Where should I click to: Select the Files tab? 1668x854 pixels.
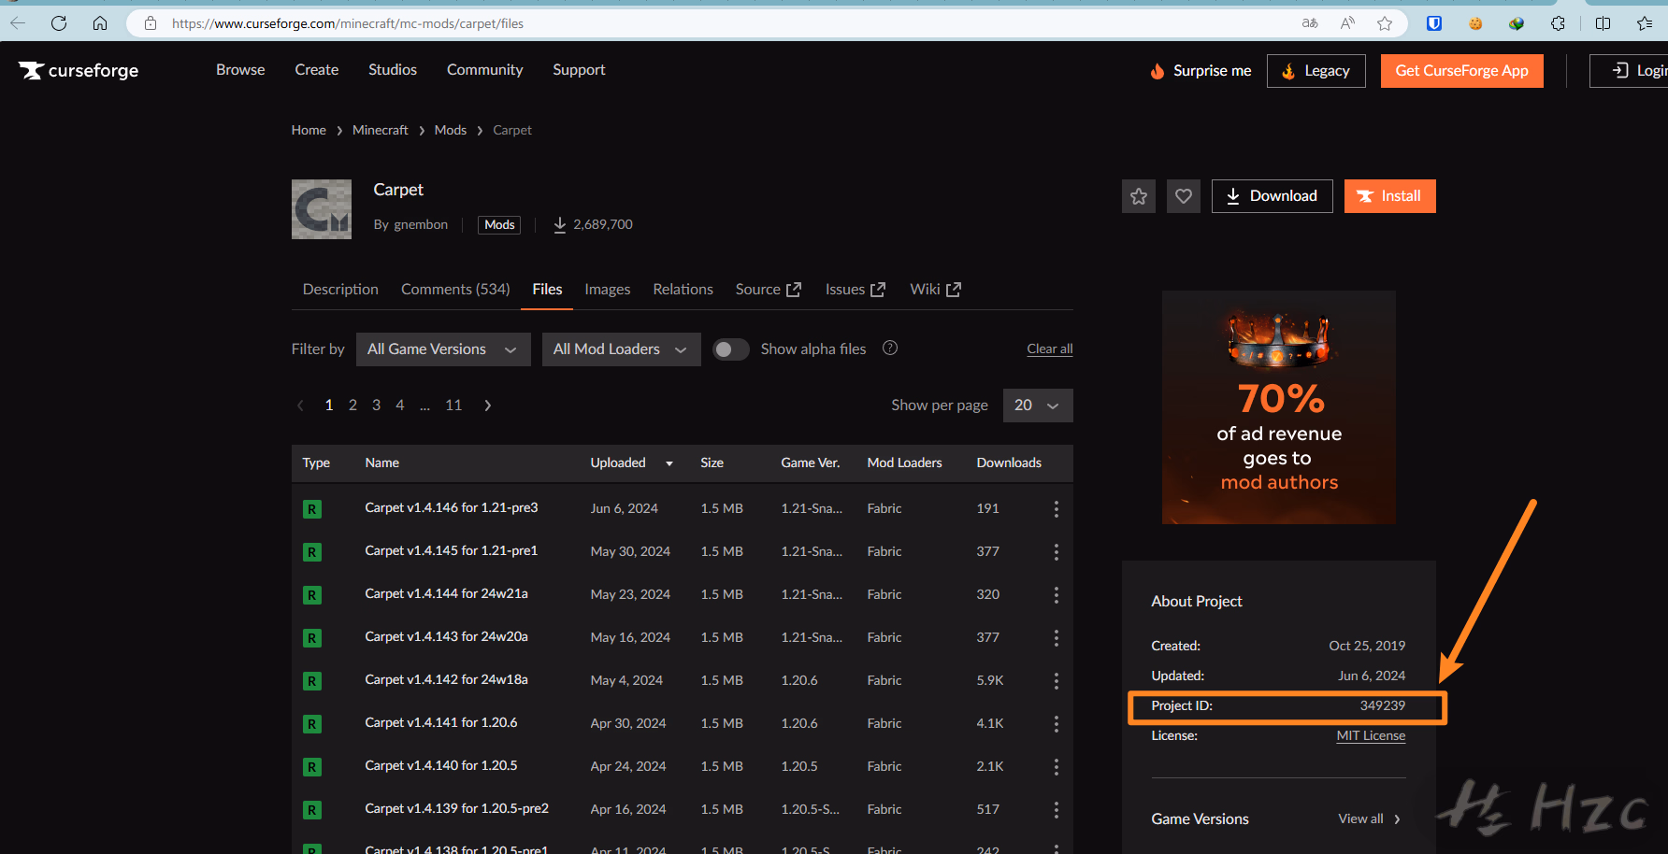pos(547,289)
